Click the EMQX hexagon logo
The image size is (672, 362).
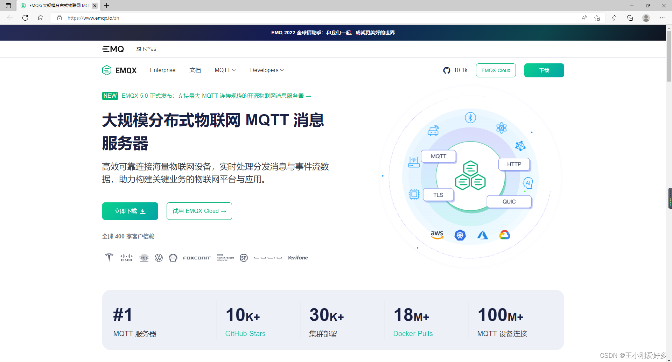[119, 70]
